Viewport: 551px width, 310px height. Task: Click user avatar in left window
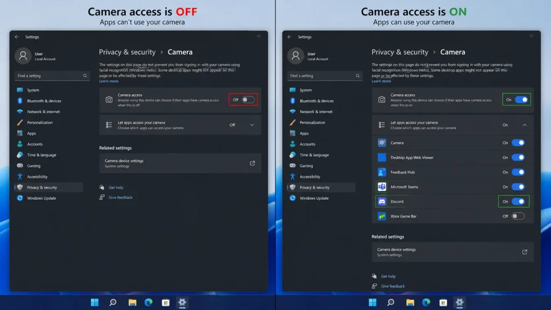(23, 56)
